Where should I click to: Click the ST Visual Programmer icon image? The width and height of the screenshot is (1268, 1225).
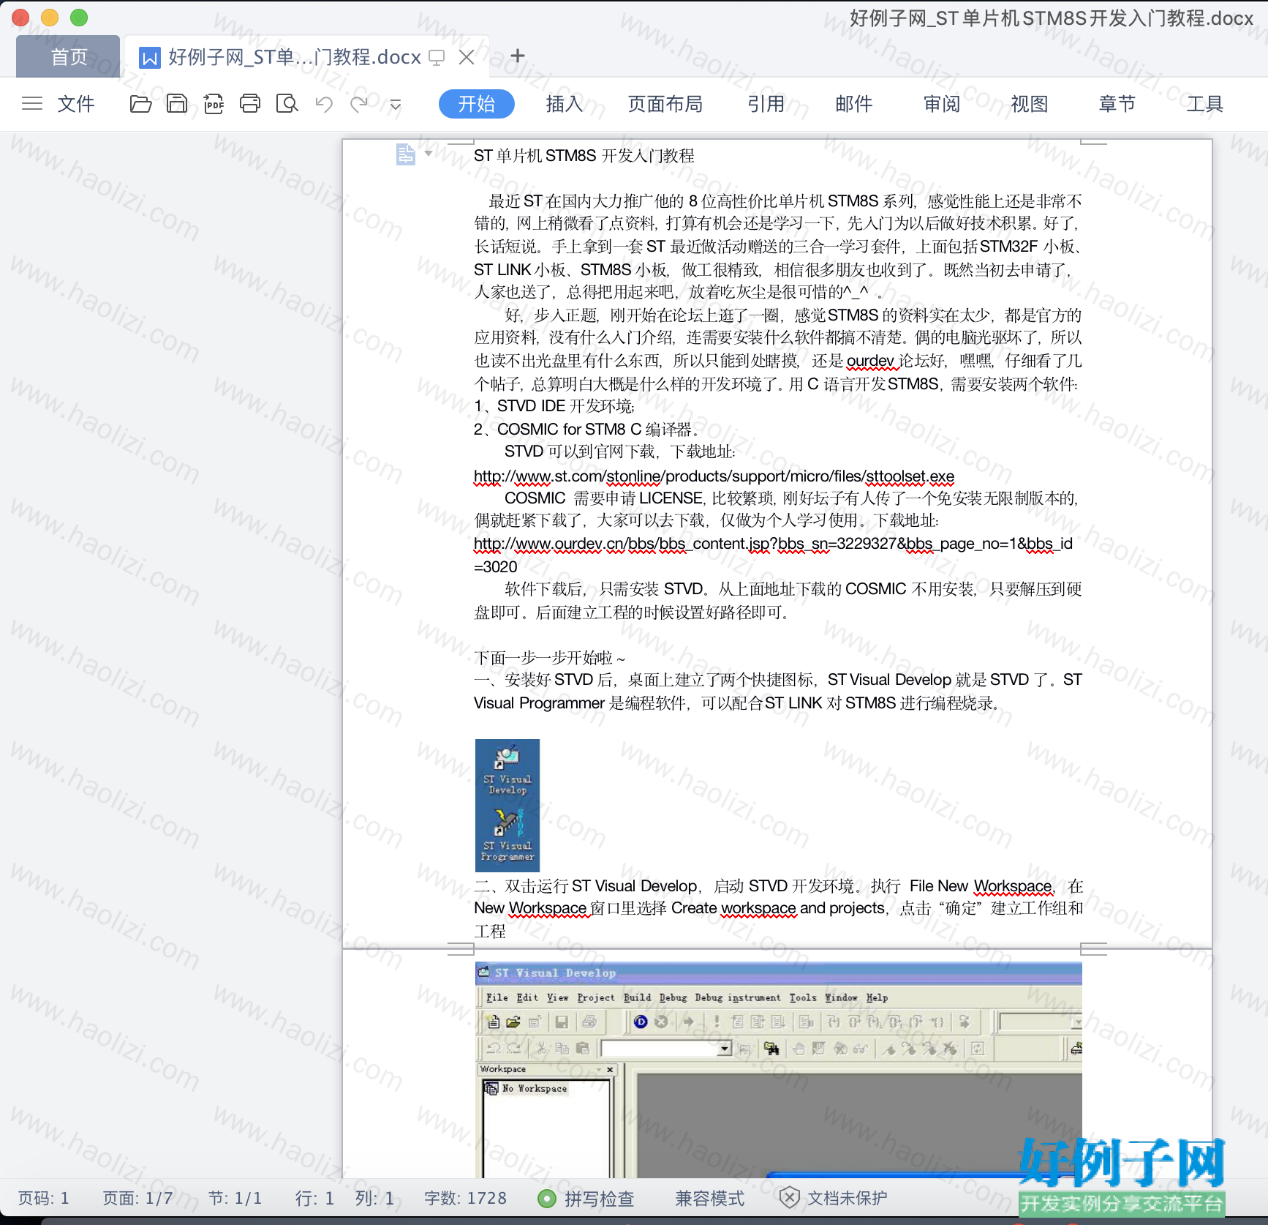pos(507,836)
